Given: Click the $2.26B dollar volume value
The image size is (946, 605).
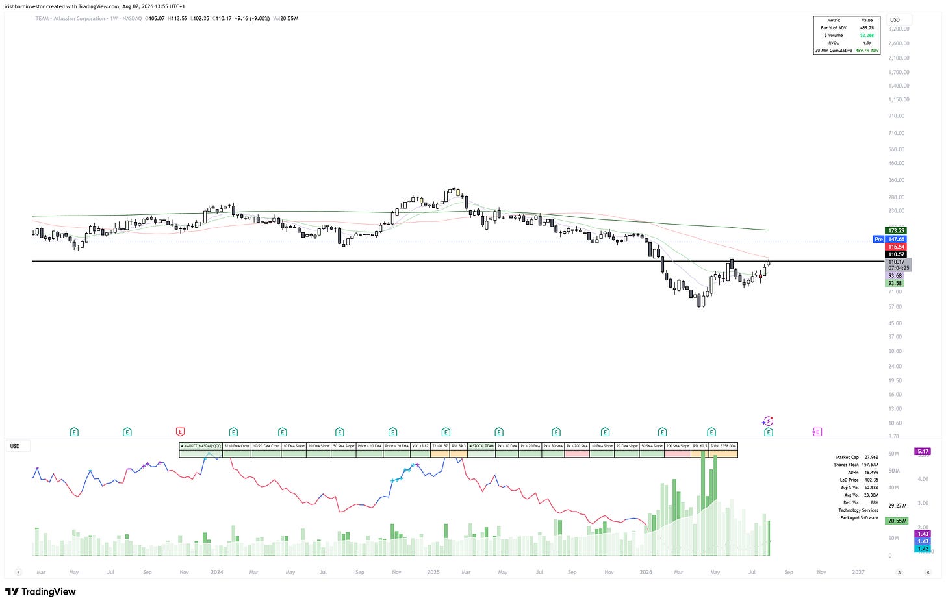Looking at the screenshot, I should coord(867,35).
